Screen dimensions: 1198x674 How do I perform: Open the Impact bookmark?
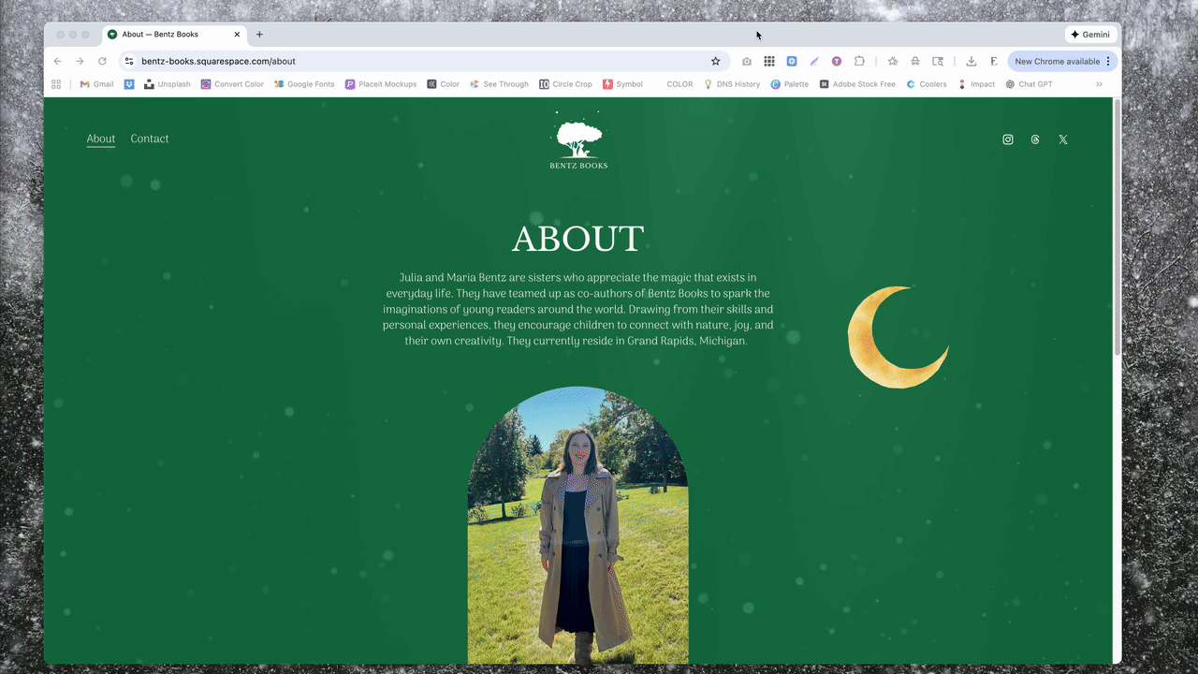click(975, 84)
